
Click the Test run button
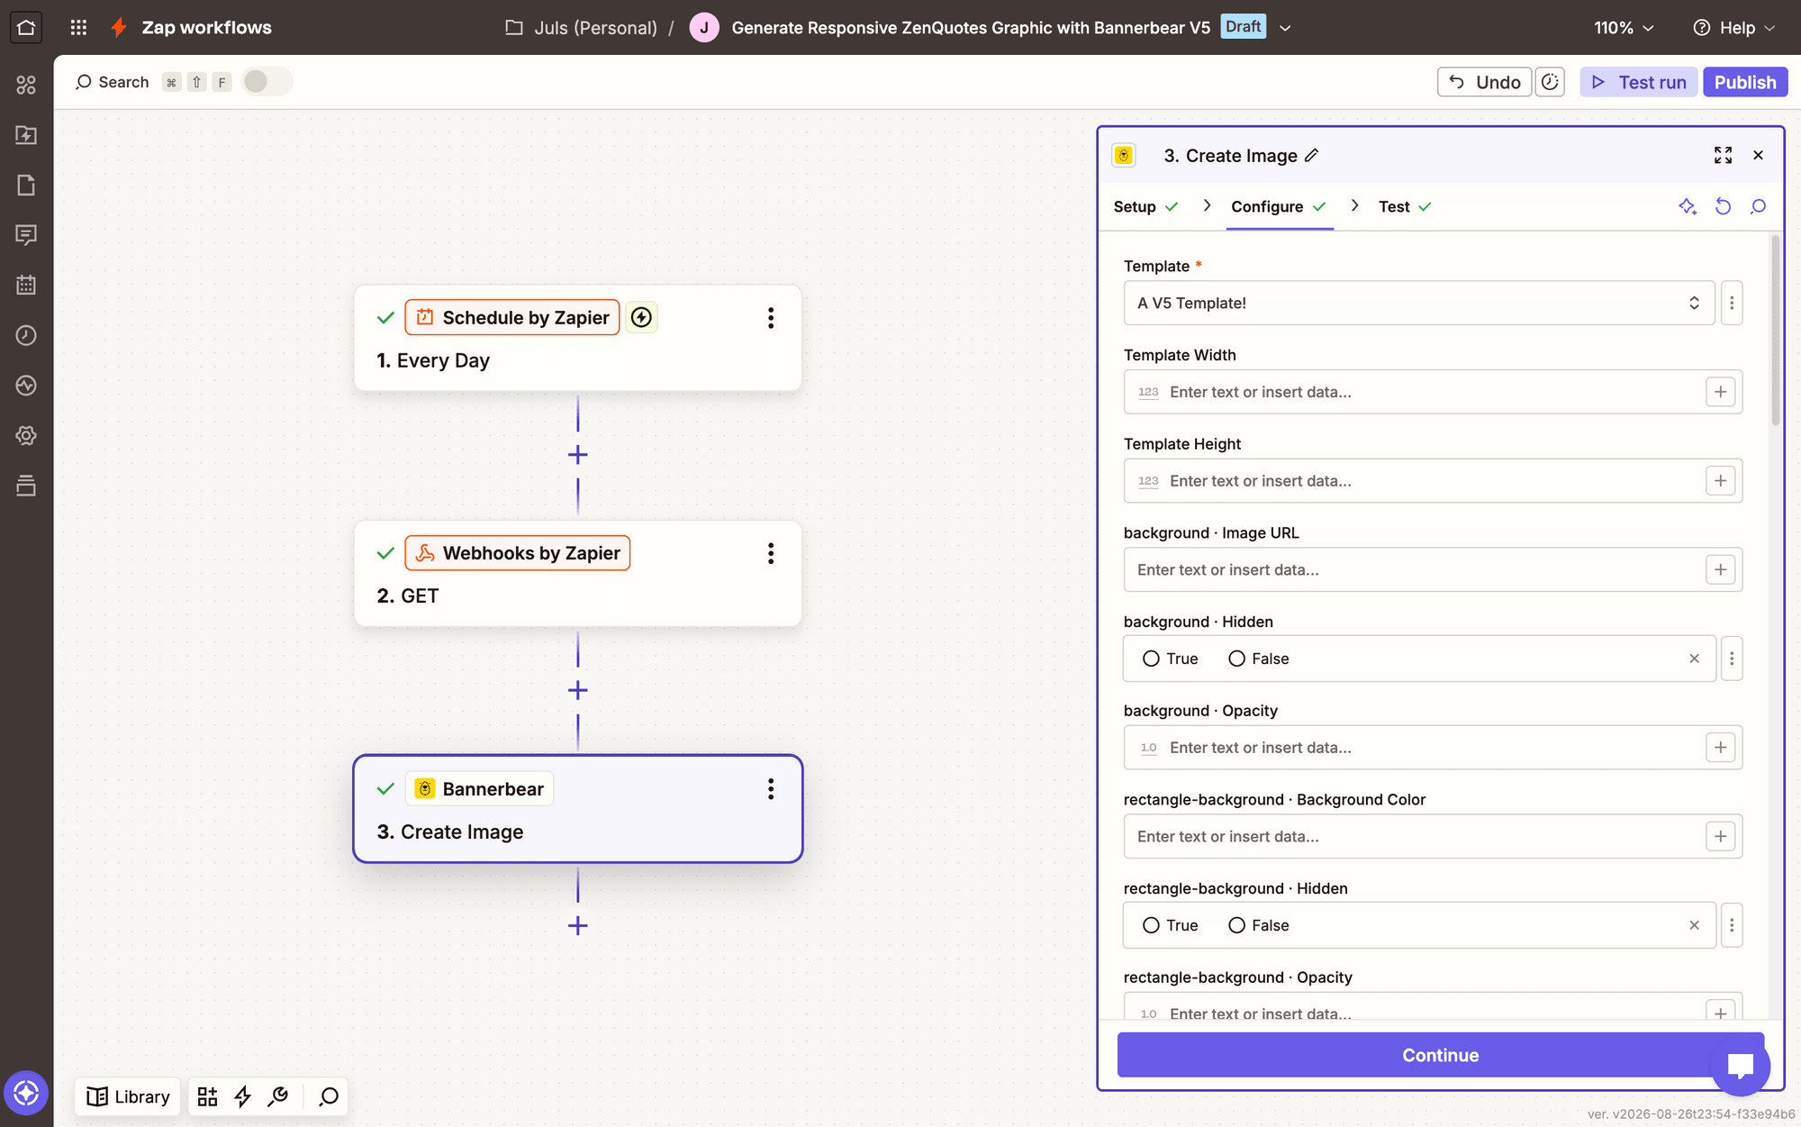[x=1639, y=82]
